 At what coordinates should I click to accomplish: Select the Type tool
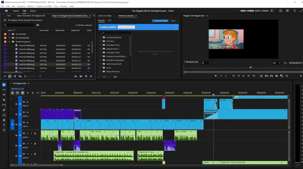click(x=4, y=125)
